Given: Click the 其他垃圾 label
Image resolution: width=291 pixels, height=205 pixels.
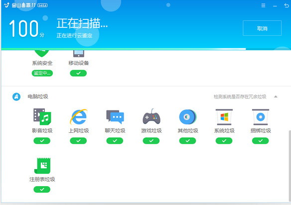Looking at the screenshot, I should [x=188, y=131].
